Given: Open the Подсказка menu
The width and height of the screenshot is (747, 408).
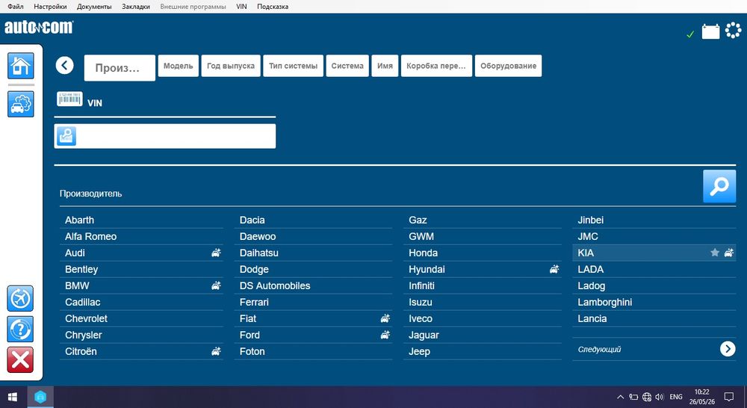Looking at the screenshot, I should 273,7.
